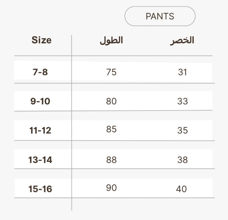Select the الخصر waist column header

(x=182, y=41)
